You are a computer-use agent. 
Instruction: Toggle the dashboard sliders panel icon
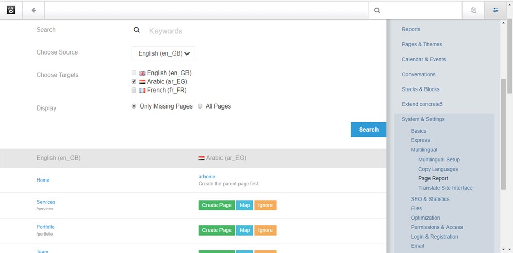tap(495, 10)
